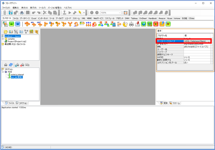This screenshot has width=215, height=150.
Task: Select Project1[Project1.xfp] in file tree
Action: [17, 41]
